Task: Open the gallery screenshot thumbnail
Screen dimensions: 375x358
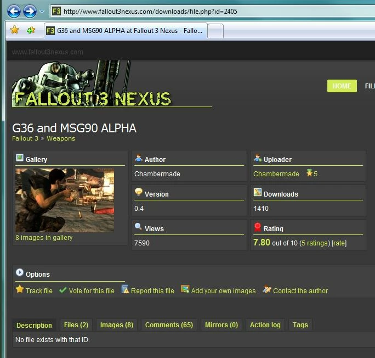Action: pyautogui.click(x=65, y=200)
